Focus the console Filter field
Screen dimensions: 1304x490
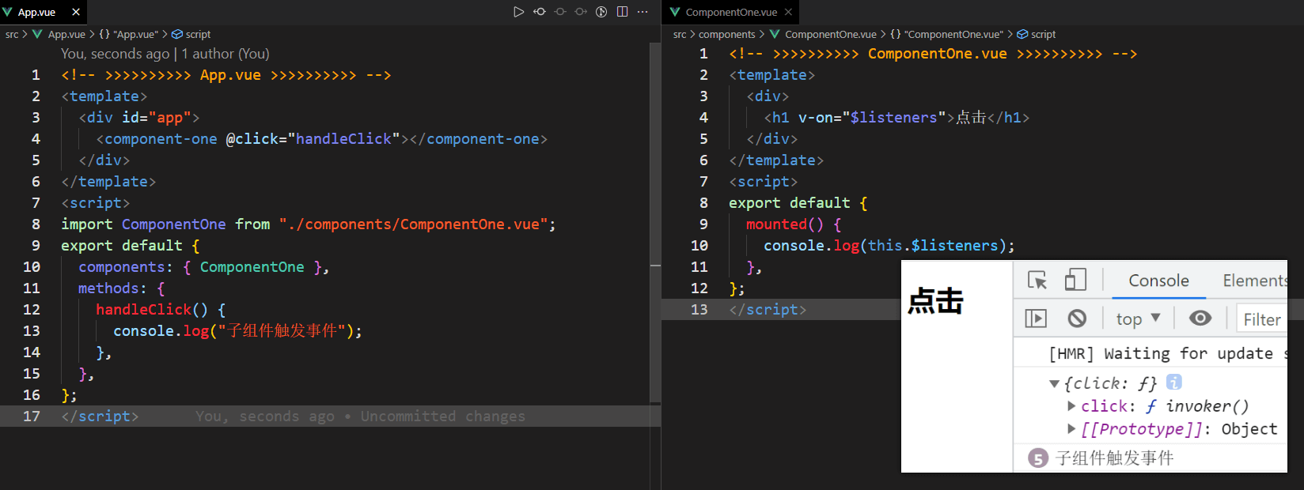(x=1262, y=319)
